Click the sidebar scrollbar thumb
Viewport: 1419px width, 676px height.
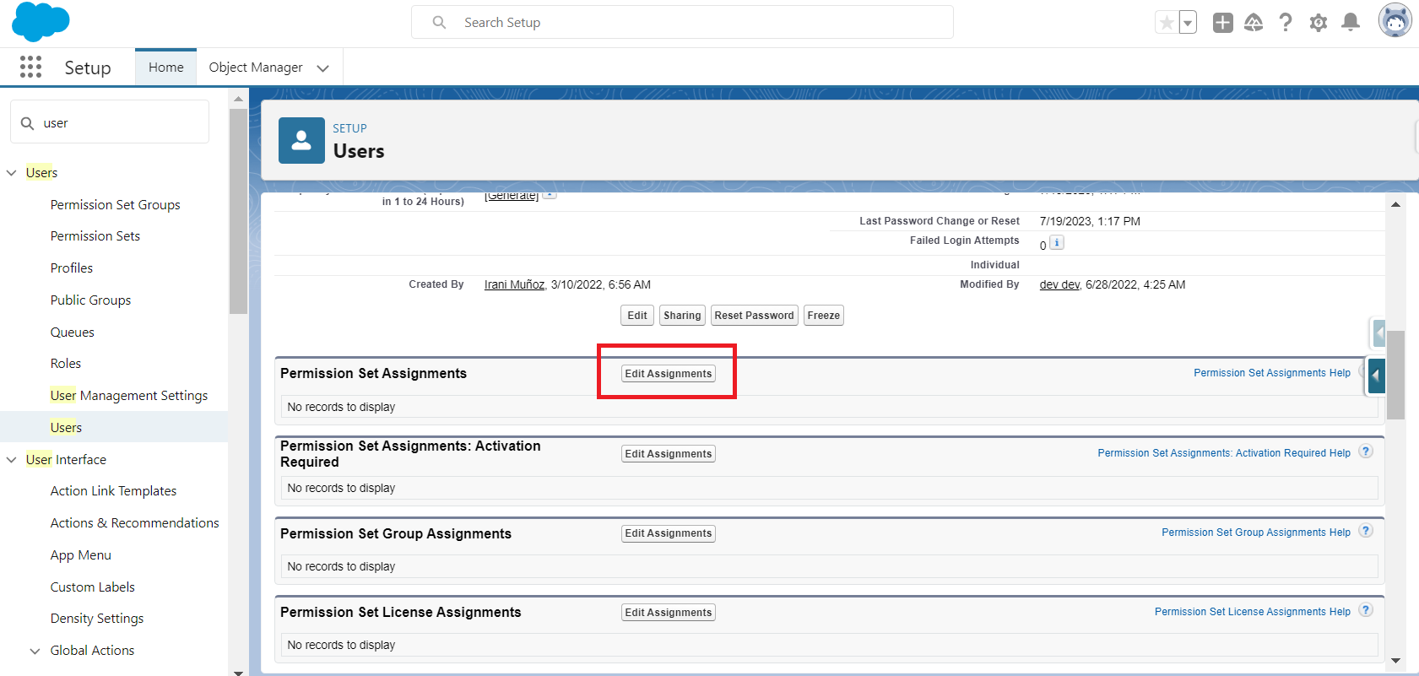238,211
